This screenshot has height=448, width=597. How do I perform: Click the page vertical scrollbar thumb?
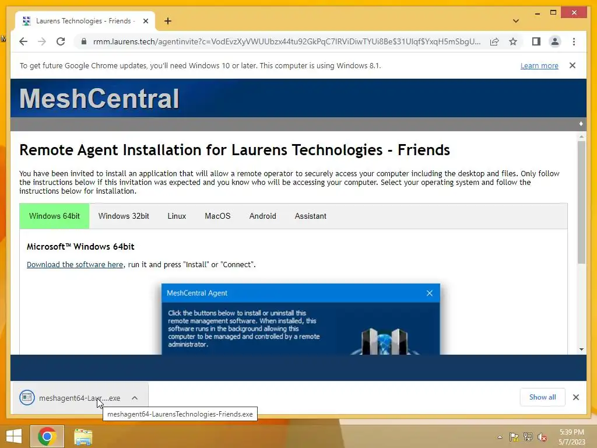pos(581,202)
